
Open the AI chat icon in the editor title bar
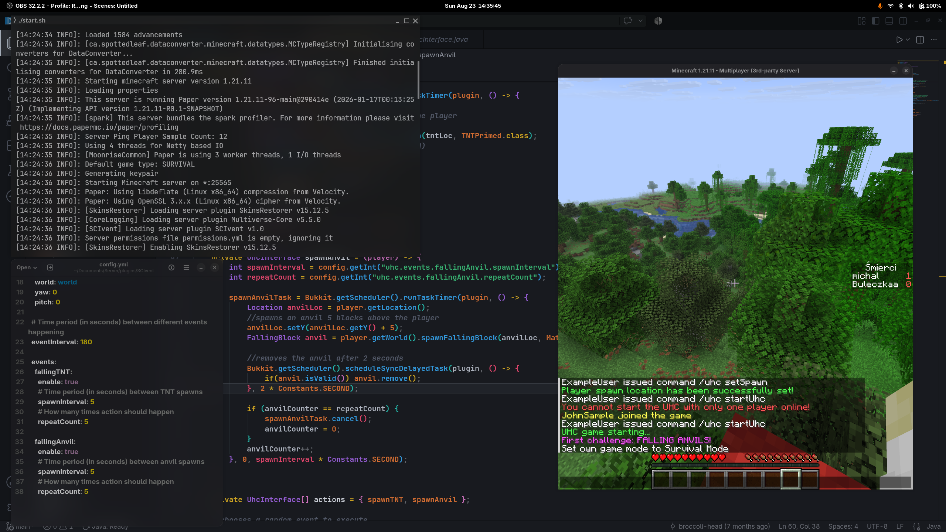(x=628, y=21)
